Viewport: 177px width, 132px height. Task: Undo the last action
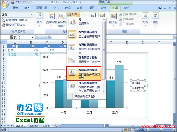click(17, 2)
